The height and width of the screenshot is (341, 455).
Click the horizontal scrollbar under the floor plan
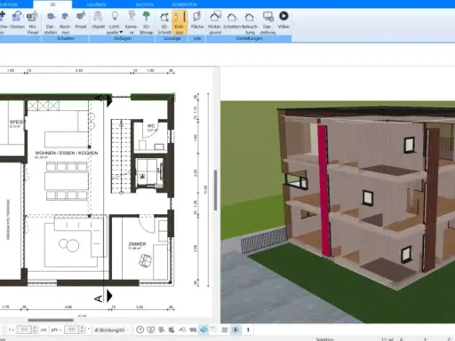[x=51, y=320]
